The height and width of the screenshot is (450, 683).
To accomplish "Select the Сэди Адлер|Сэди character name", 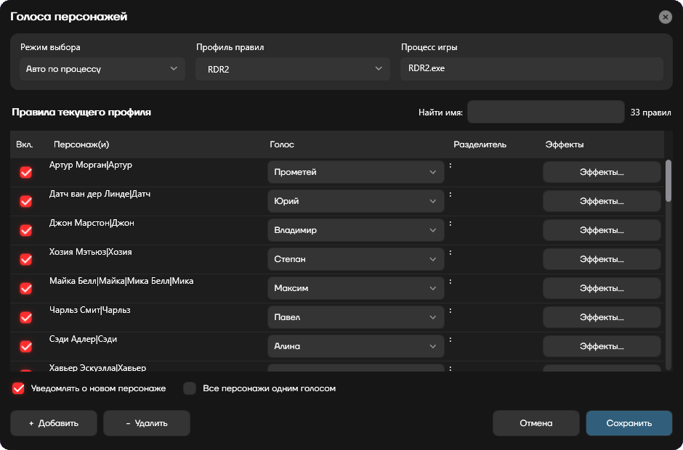I will point(84,339).
